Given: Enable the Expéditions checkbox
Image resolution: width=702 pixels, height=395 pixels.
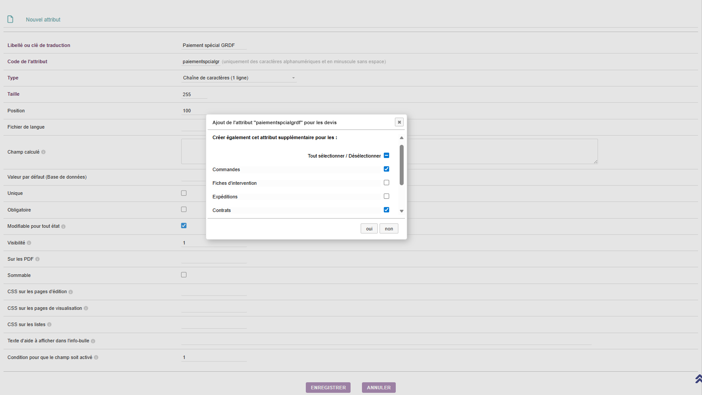Looking at the screenshot, I should coord(387,196).
